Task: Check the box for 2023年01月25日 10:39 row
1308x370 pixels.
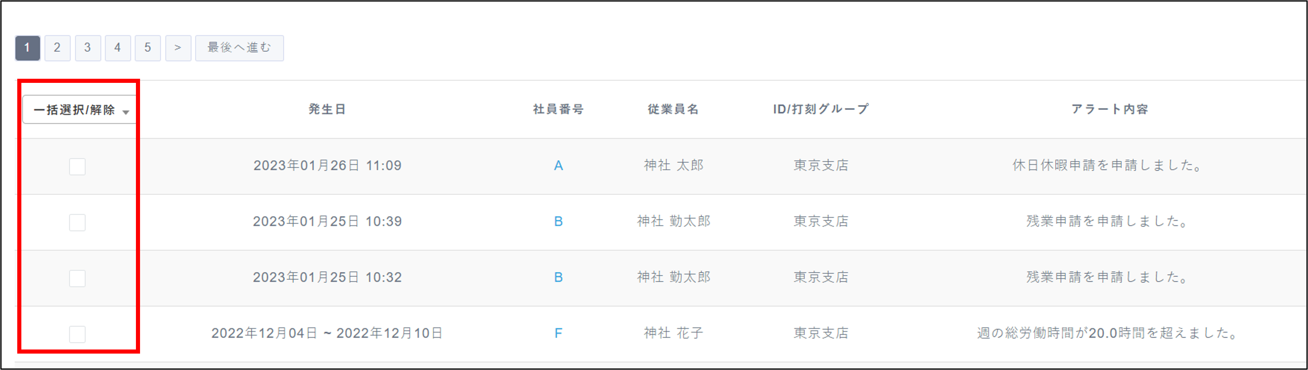Action: click(x=77, y=222)
